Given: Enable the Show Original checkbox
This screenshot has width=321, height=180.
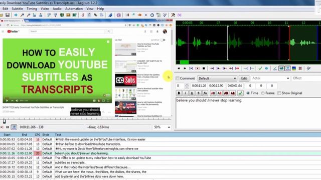Looking at the screenshot, I should pyautogui.click(x=279, y=93).
